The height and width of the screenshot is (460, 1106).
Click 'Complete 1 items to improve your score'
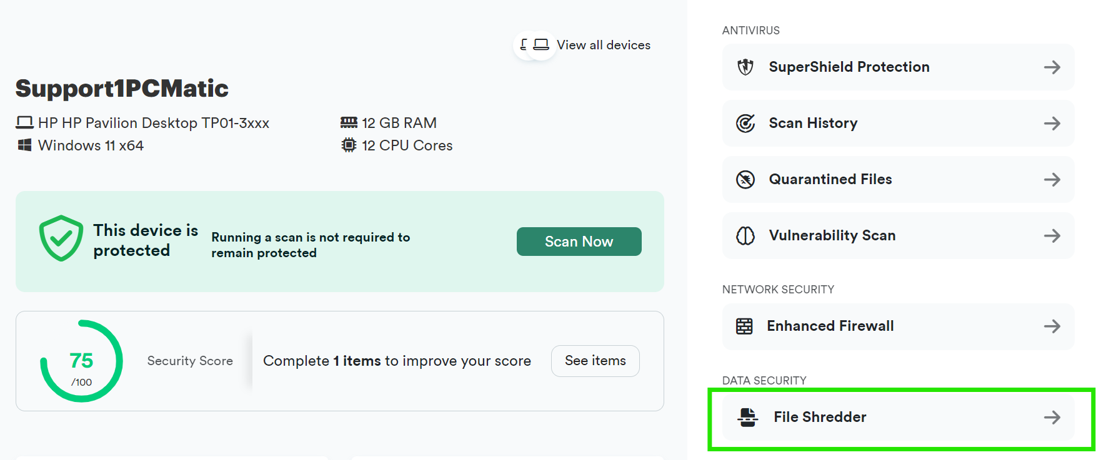tap(397, 361)
